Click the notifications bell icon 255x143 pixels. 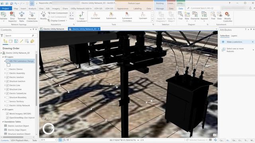(x=250, y=8)
